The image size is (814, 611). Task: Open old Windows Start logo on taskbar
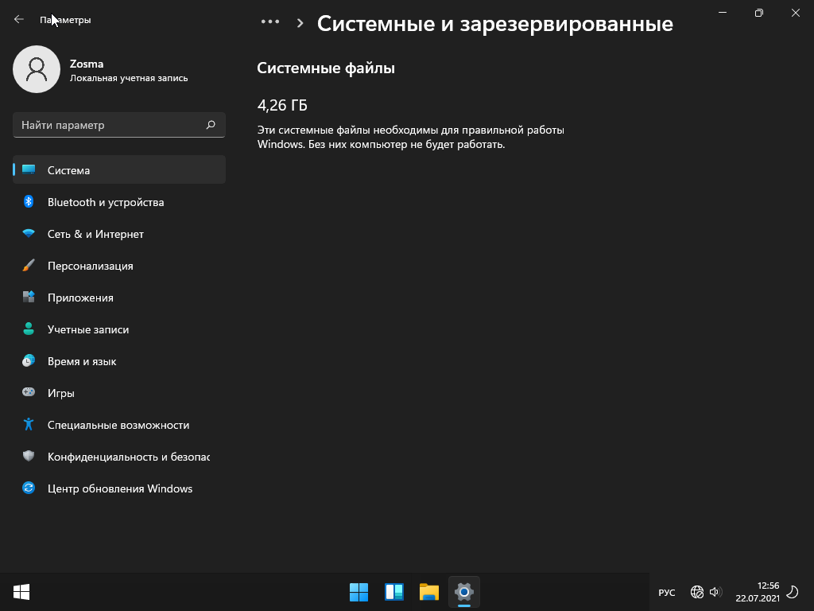pos(21,592)
